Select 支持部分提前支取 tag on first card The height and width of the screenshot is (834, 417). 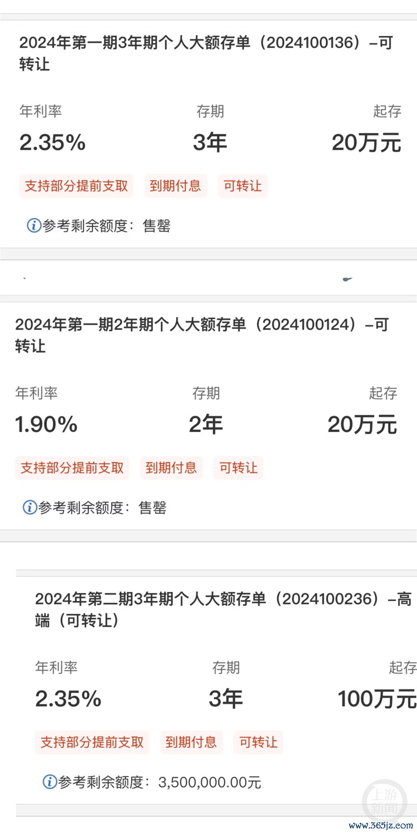[76, 186]
